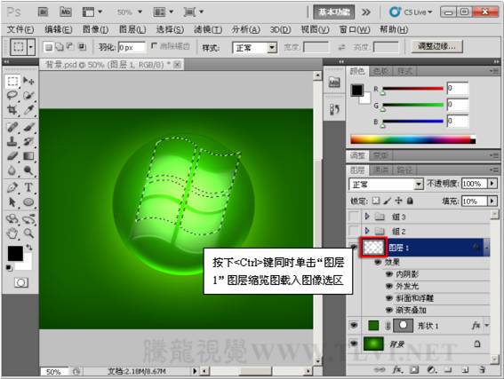Close the 背景.psd document tab
The image size is (504, 379).
[x=177, y=65]
